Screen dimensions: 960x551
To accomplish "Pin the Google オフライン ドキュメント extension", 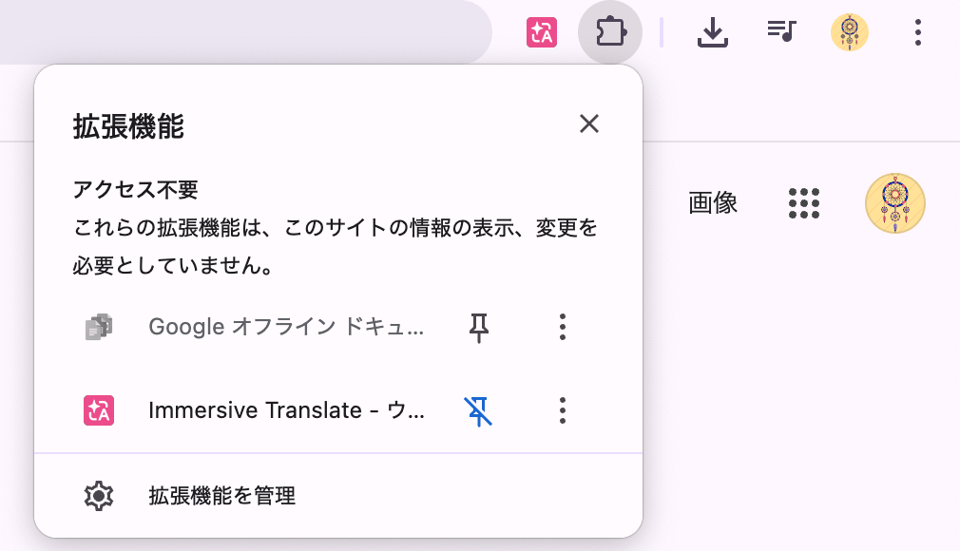I will click(x=480, y=327).
